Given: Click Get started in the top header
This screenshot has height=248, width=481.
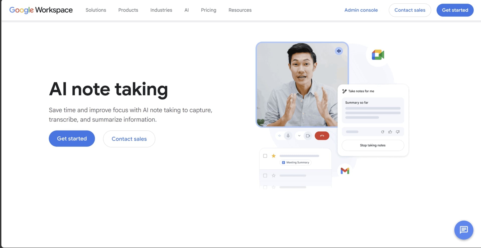Looking at the screenshot, I should [455, 10].
